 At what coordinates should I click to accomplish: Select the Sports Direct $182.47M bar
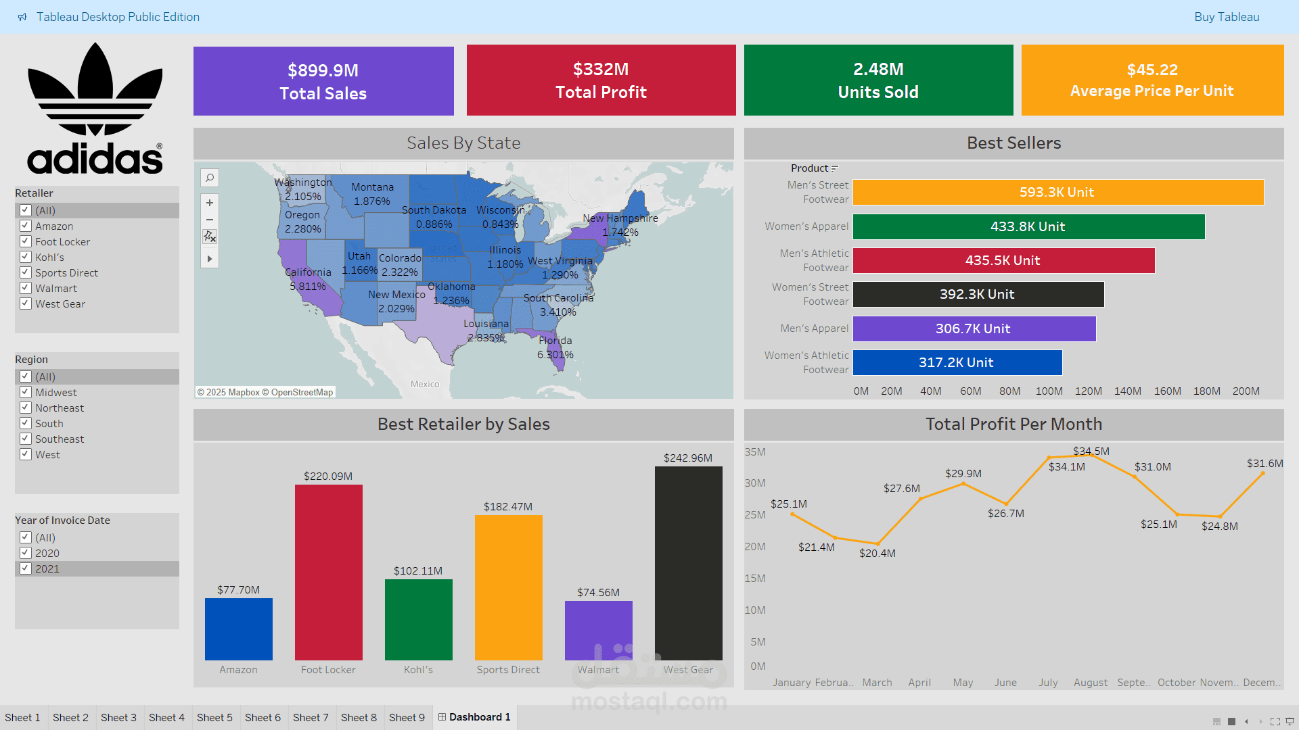(x=509, y=588)
